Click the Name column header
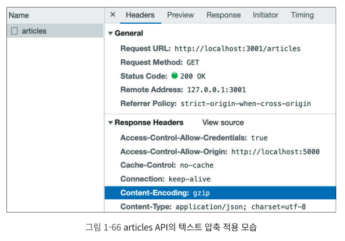This screenshot has height=241, width=345. [x=19, y=16]
